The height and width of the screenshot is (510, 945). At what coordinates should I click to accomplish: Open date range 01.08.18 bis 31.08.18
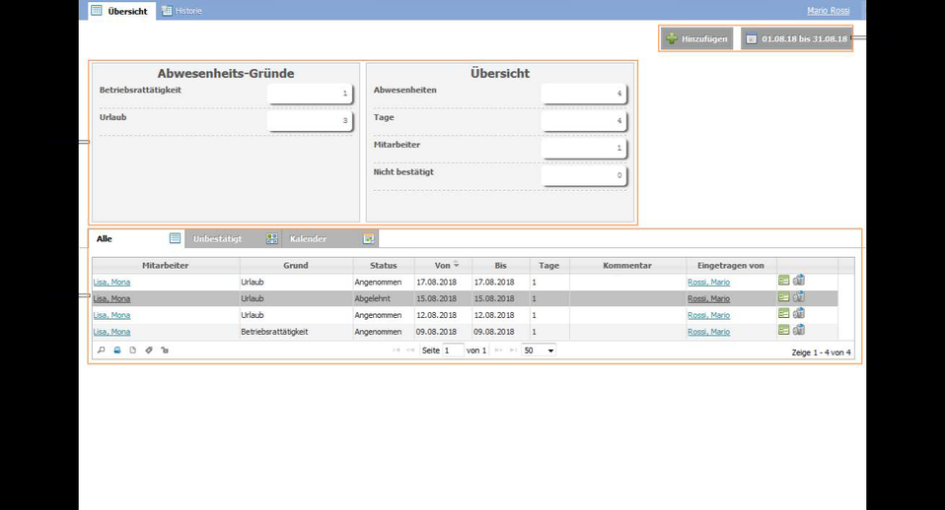796,38
